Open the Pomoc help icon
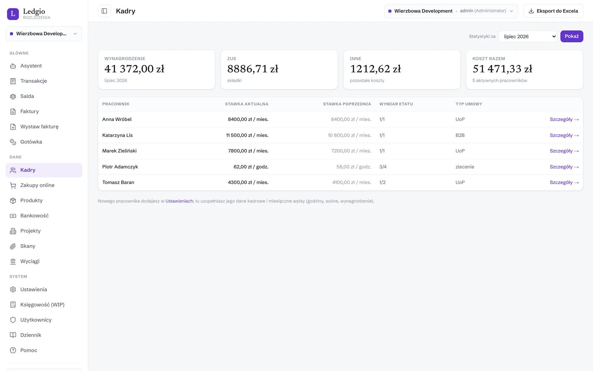 click(13, 351)
